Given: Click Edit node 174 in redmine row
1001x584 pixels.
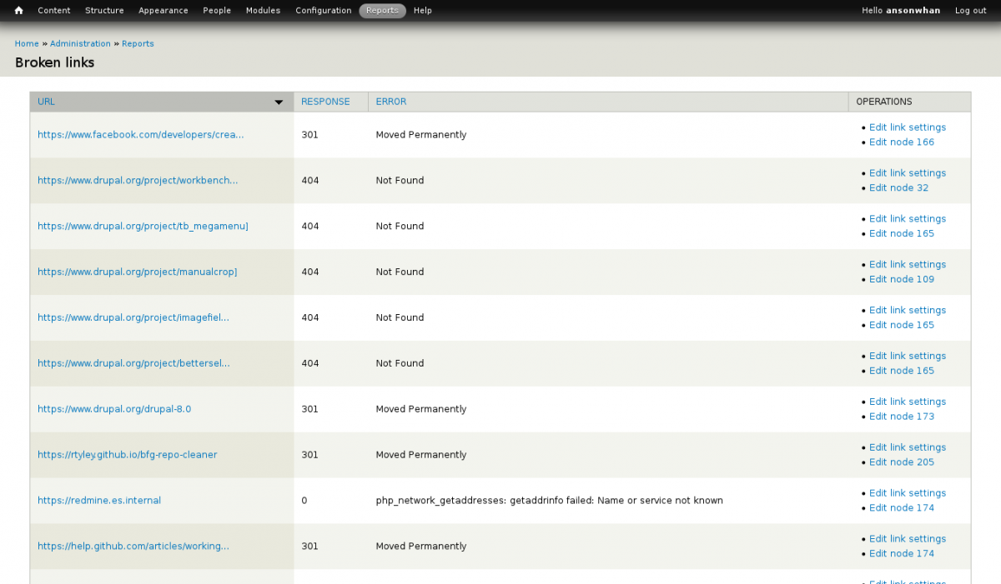Looking at the screenshot, I should pos(902,509).
